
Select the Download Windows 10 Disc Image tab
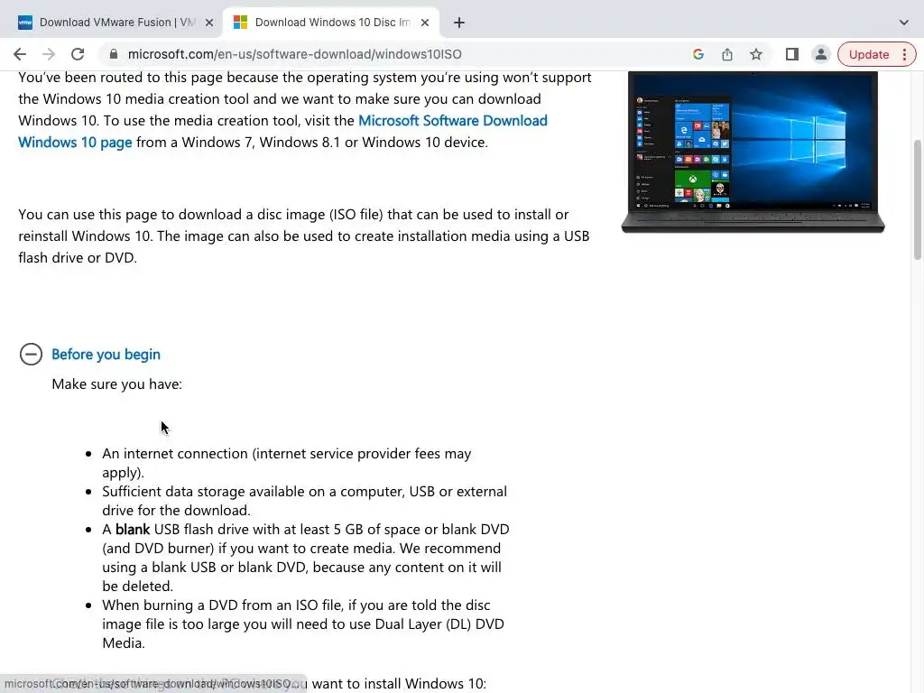click(332, 23)
